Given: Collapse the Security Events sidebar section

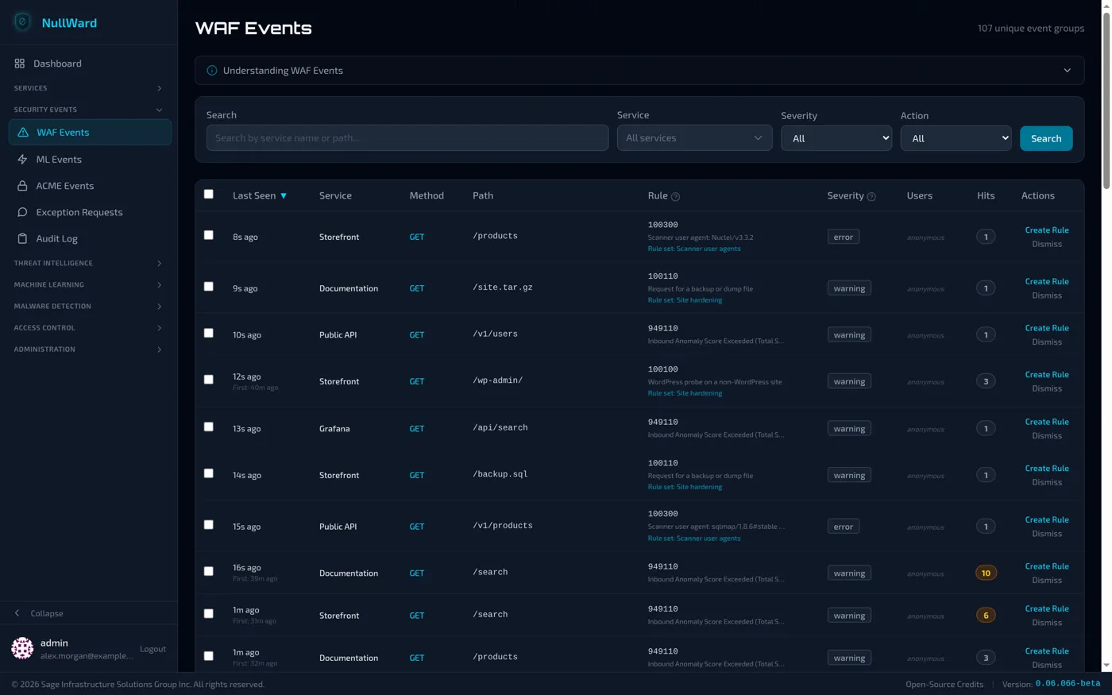Looking at the screenshot, I should (x=88, y=110).
